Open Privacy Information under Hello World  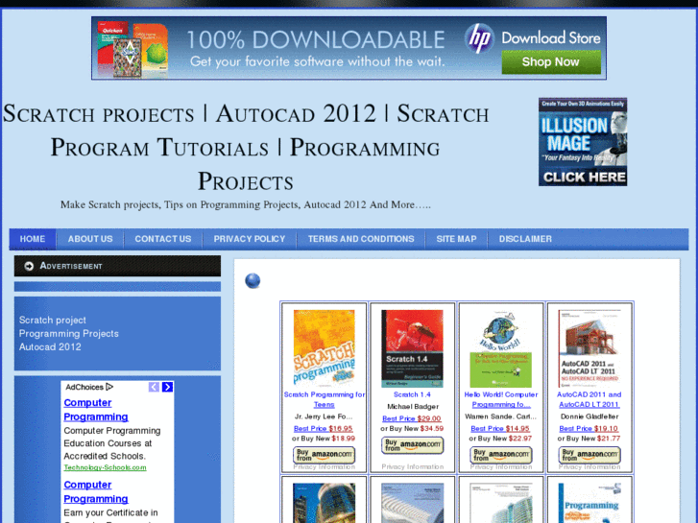[501, 467]
